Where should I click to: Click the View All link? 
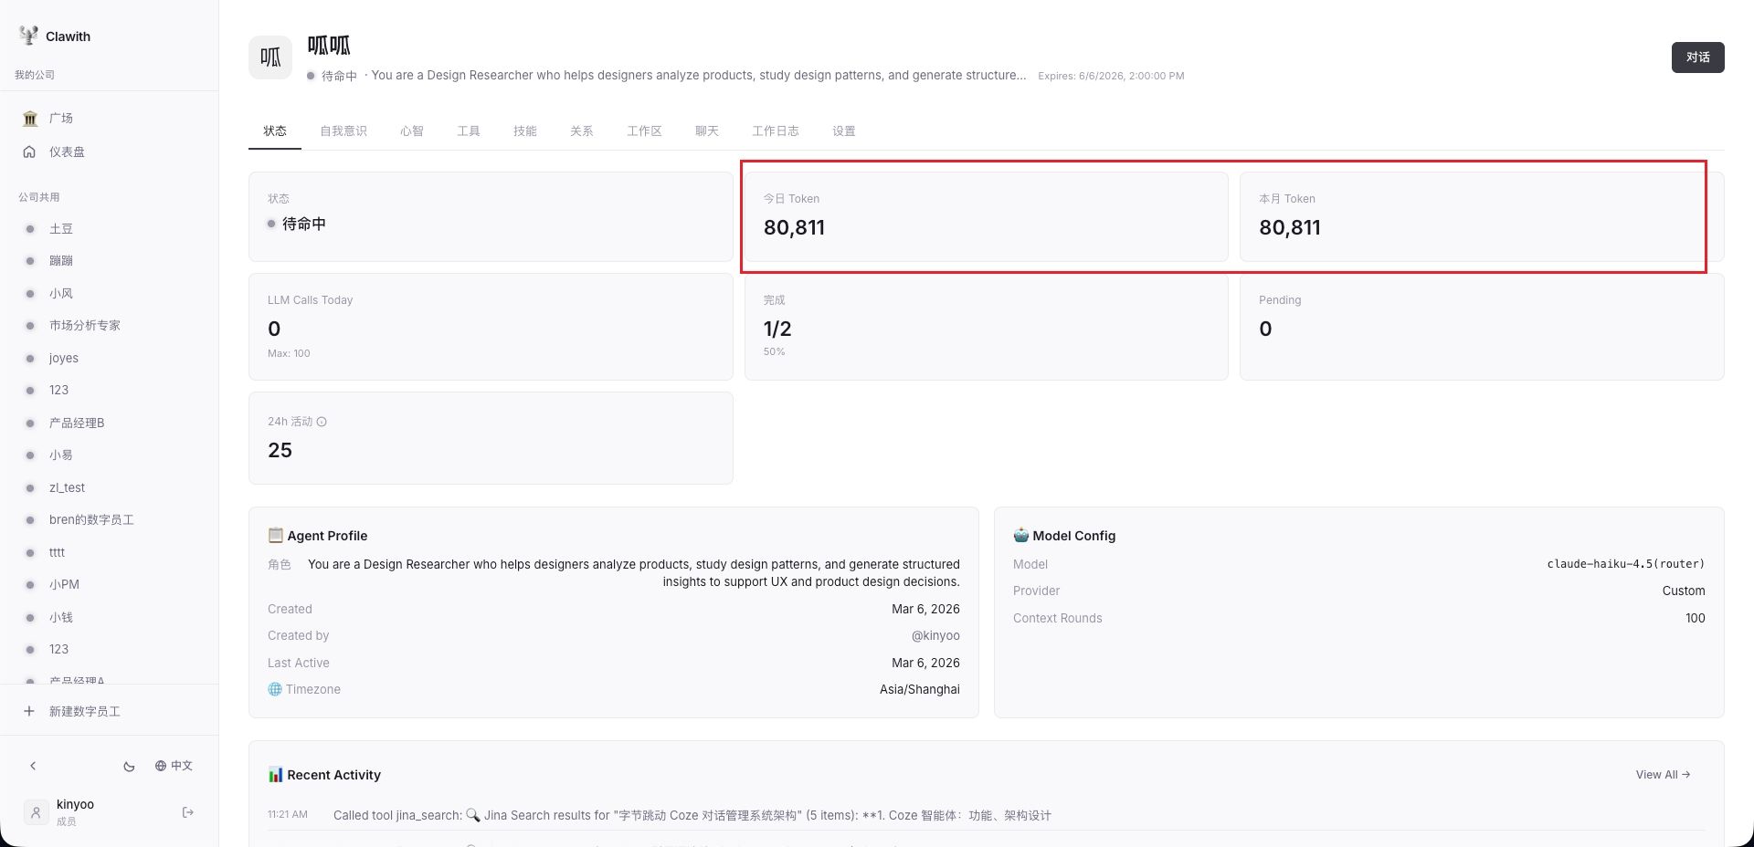[1663, 775]
